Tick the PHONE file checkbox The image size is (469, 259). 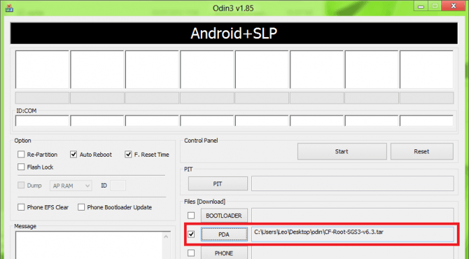click(x=191, y=253)
